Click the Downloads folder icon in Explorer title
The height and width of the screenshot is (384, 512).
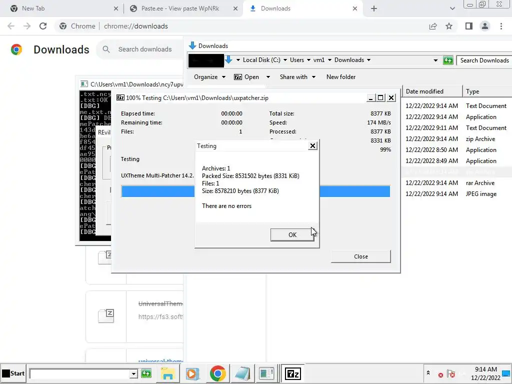pos(192,45)
